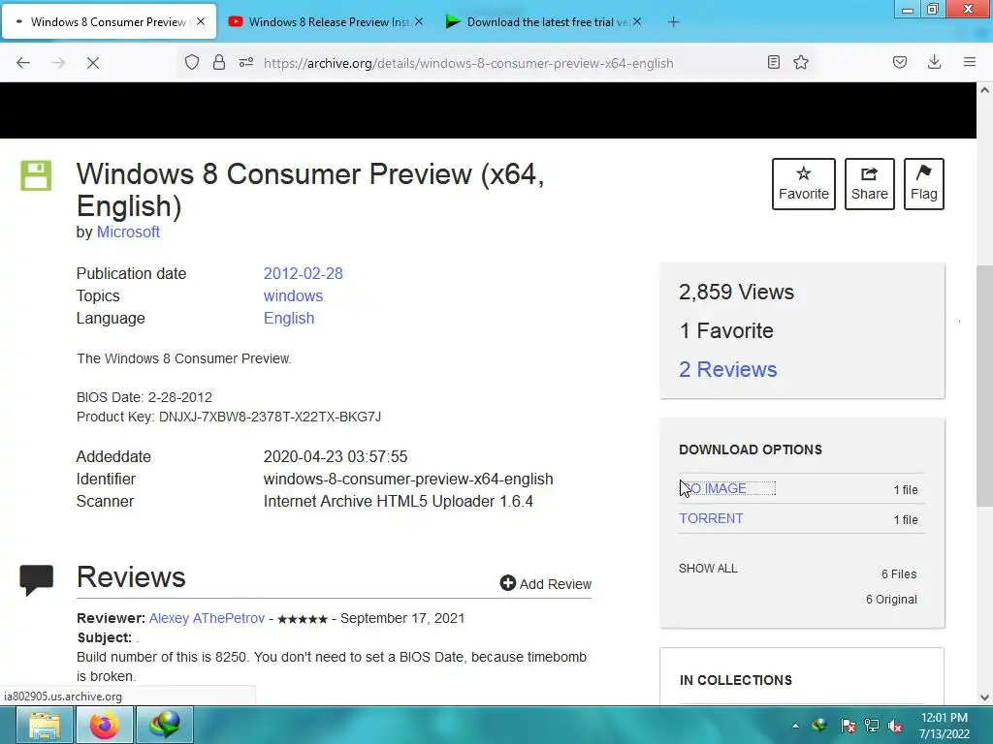Click the Share button
The width and height of the screenshot is (993, 744).
(870, 183)
